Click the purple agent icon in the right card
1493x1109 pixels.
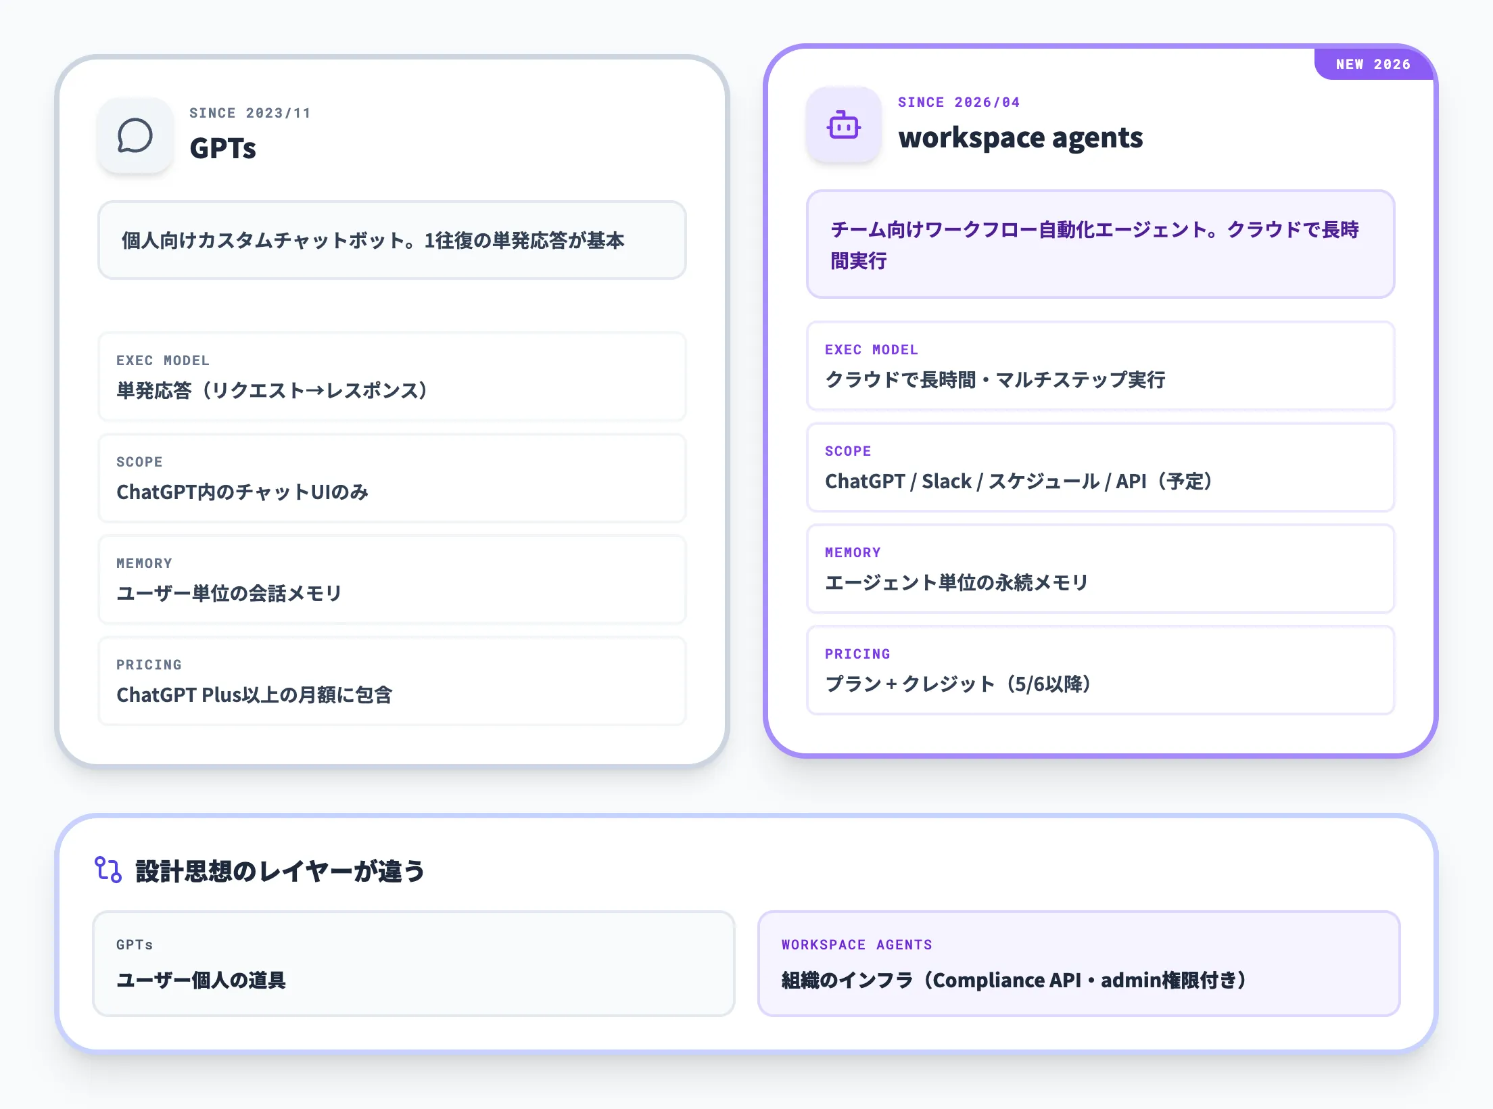tap(845, 124)
